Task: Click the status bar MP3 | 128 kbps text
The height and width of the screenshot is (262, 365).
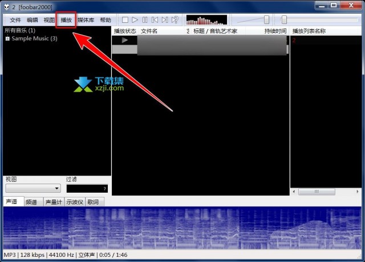Action: pyautogui.click(x=24, y=255)
